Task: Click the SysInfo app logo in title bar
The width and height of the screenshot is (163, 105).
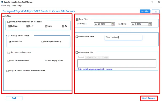Action: [x=2, y=2]
